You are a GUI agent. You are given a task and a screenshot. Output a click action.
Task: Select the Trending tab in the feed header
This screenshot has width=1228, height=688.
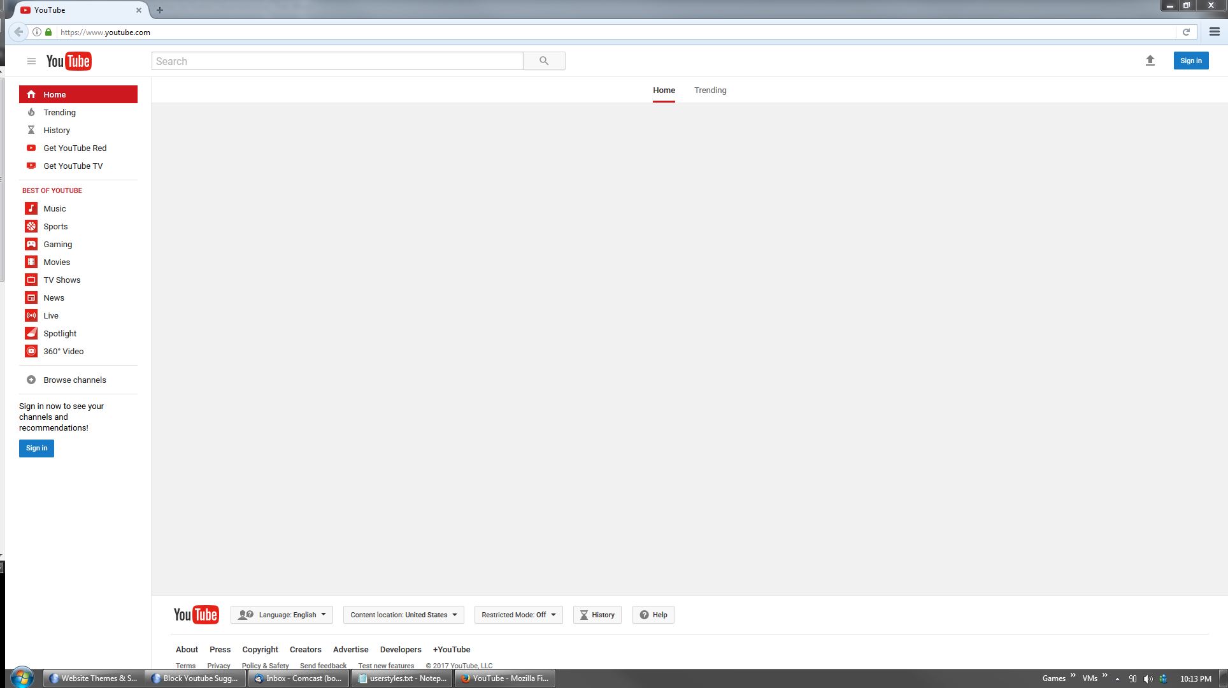click(710, 90)
